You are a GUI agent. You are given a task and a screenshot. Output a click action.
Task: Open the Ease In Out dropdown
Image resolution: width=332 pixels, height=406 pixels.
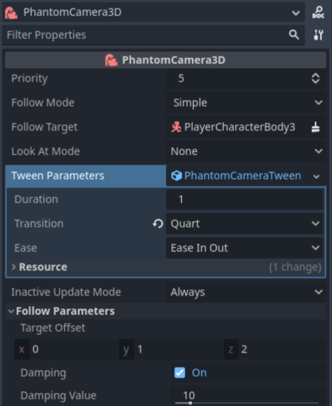pos(244,248)
